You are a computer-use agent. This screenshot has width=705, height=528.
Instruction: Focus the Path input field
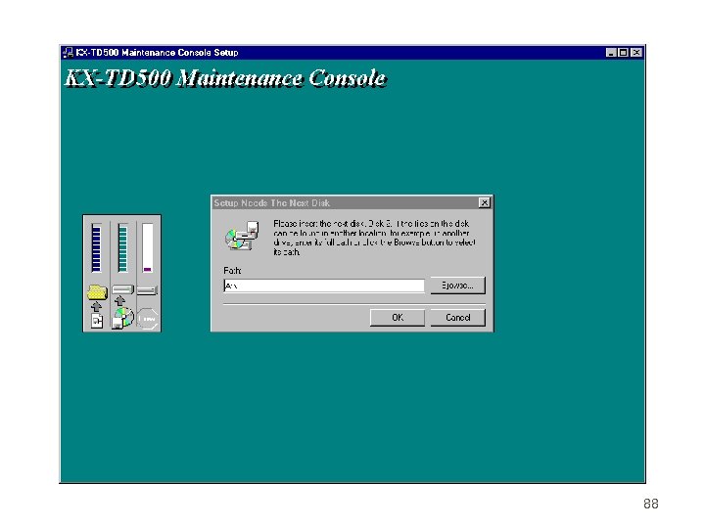324,286
